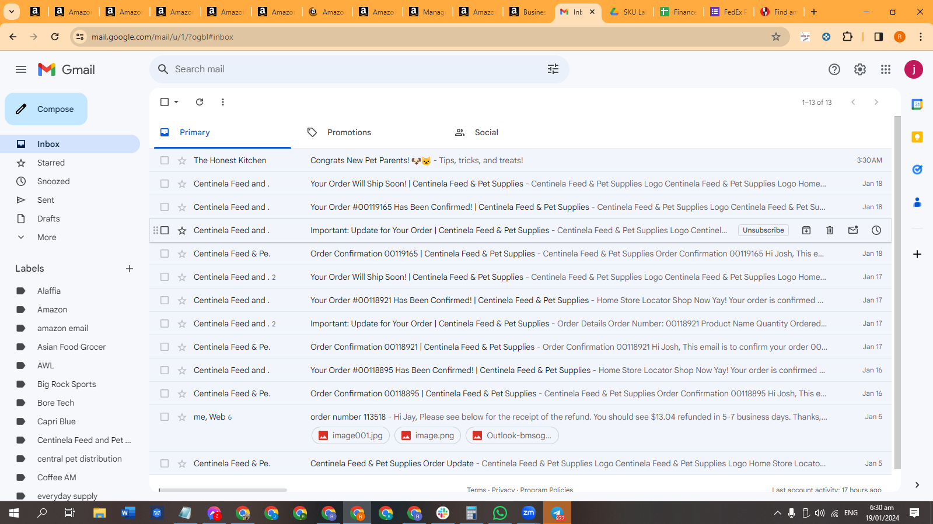The height and width of the screenshot is (524, 933).
Task: Delete the hovered Important Update email
Action: point(830,230)
